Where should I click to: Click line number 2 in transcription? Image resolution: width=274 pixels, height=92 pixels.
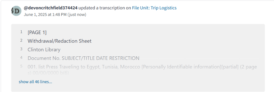tap(21, 40)
